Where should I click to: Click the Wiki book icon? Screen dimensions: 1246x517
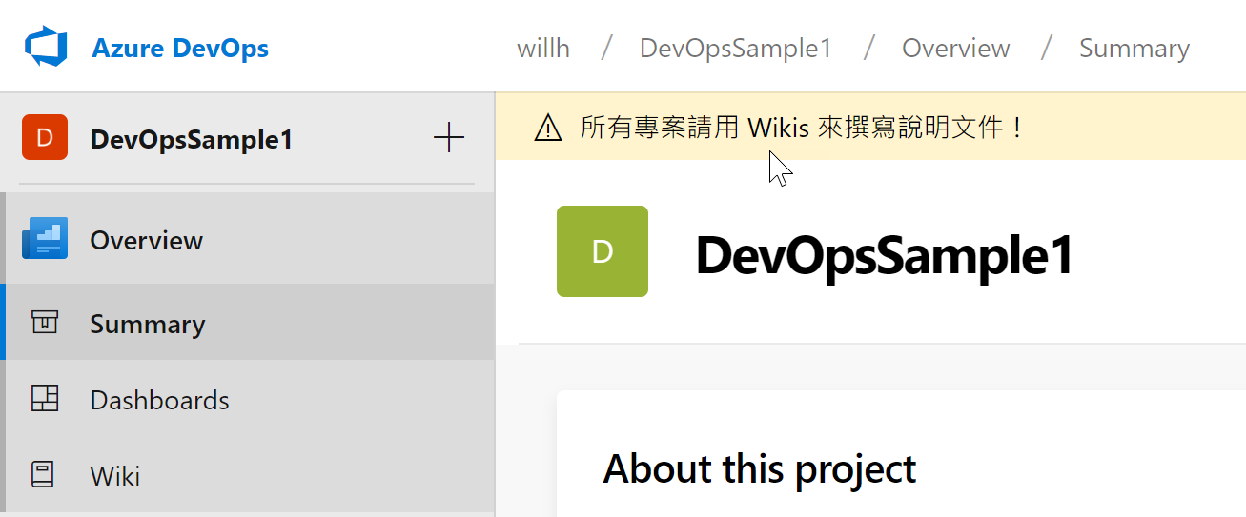(x=43, y=474)
